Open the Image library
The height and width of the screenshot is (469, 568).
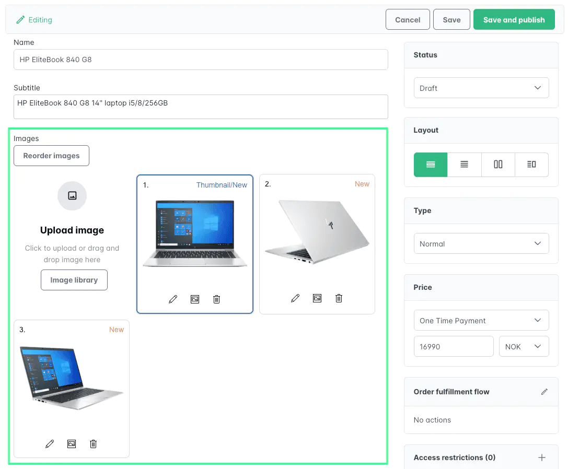tap(74, 280)
